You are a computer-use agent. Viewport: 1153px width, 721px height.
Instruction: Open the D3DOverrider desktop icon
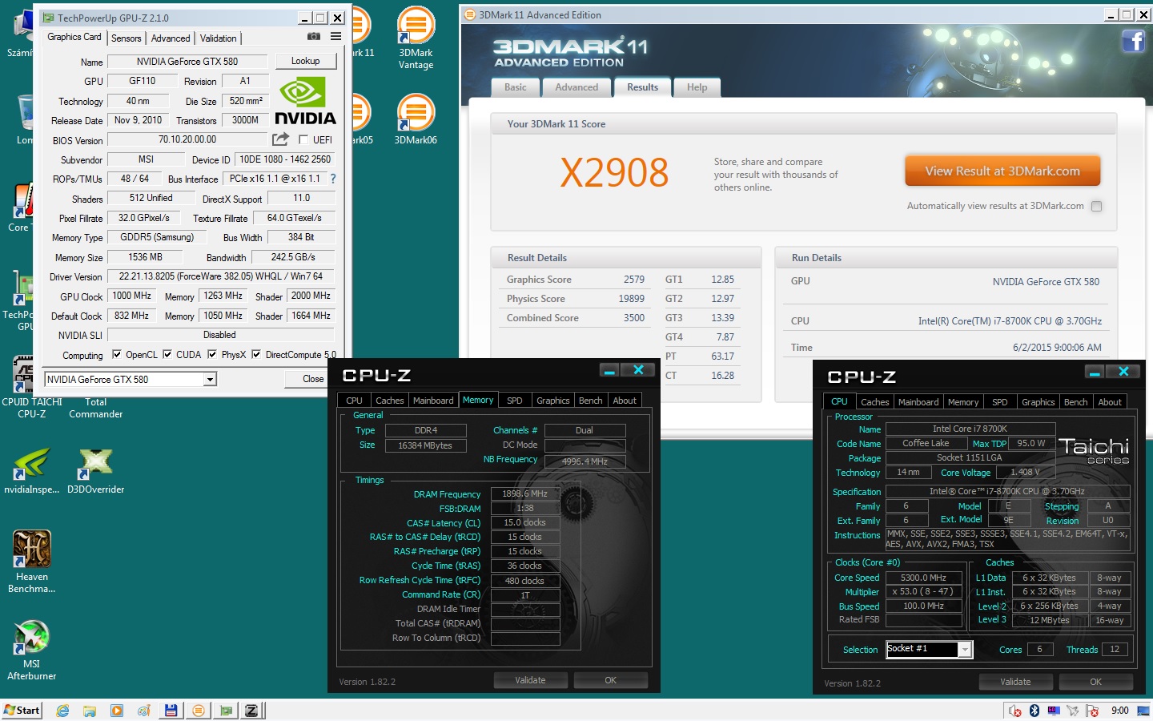(95, 471)
